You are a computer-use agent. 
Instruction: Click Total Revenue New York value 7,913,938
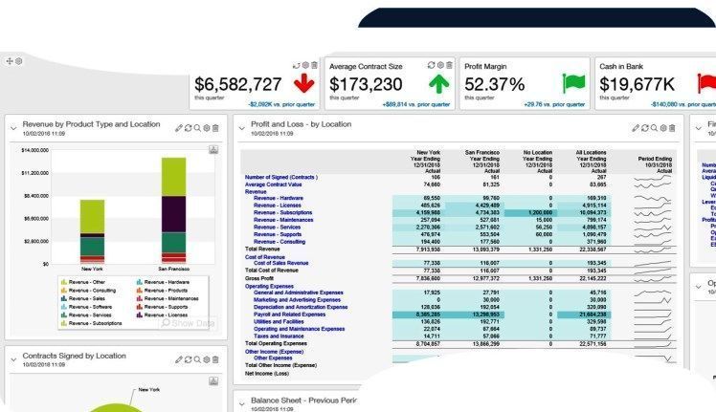428,249
